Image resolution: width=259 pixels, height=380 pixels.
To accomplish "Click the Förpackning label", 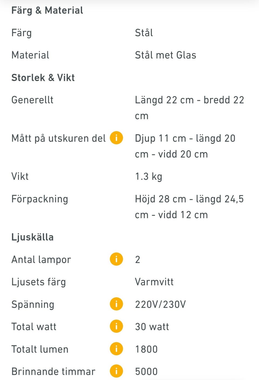I will (40, 199).
